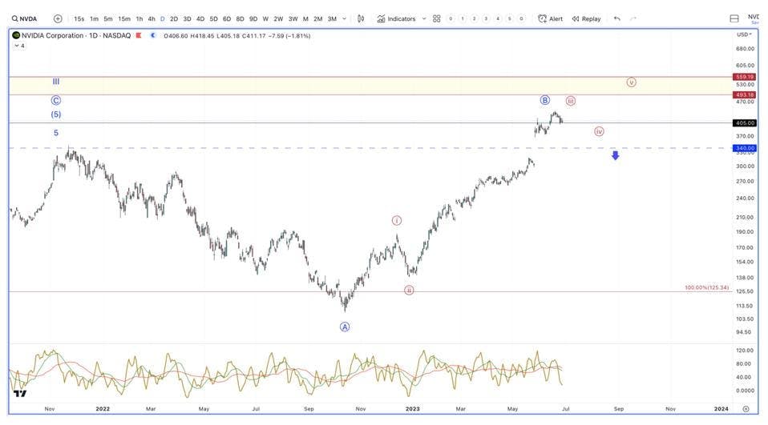This screenshot has height=425, width=768.
Task: Open the Indicators dialog
Action: pos(396,18)
